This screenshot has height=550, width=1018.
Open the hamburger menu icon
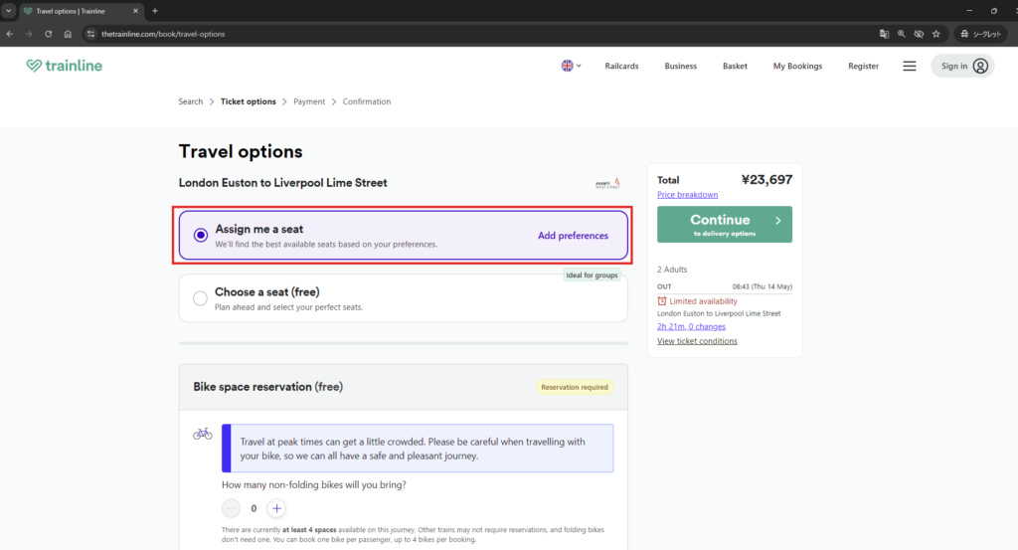coord(909,66)
